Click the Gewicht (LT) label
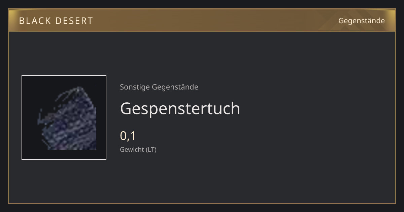Image resolution: width=404 pixels, height=212 pixels. click(x=138, y=149)
